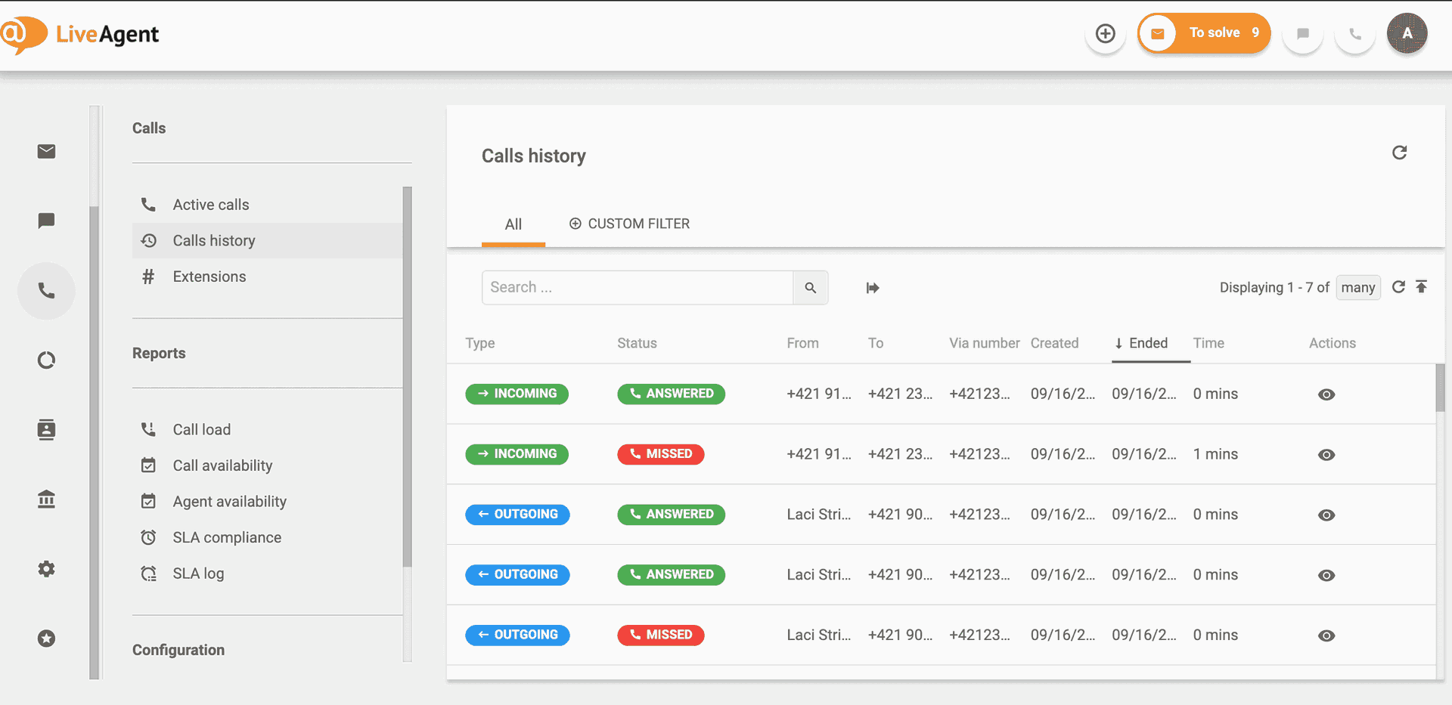Add a CUSTOM FILTER tab
The image size is (1452, 705).
[629, 224]
